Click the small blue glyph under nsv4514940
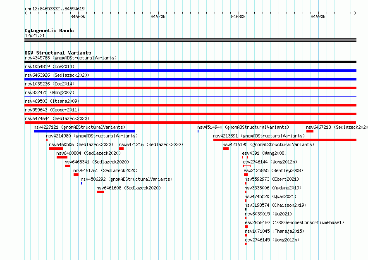Screen dimensions: 368x260 coord(198,131)
